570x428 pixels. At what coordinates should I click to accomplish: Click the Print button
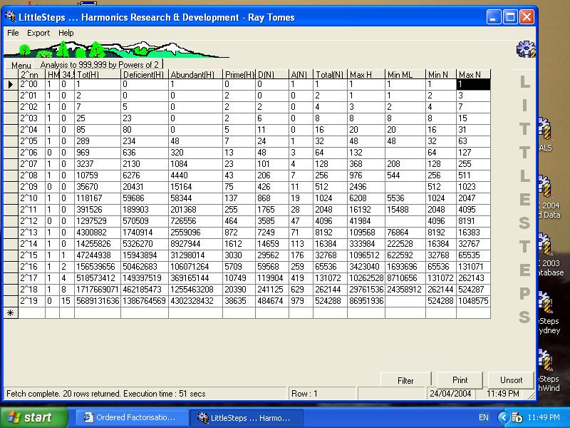pyautogui.click(x=458, y=379)
